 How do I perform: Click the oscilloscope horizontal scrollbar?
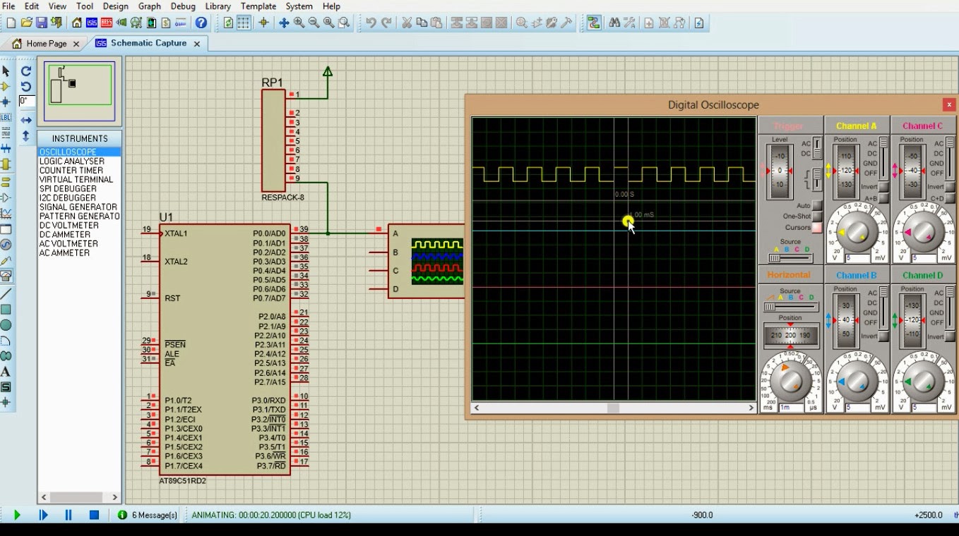point(613,408)
